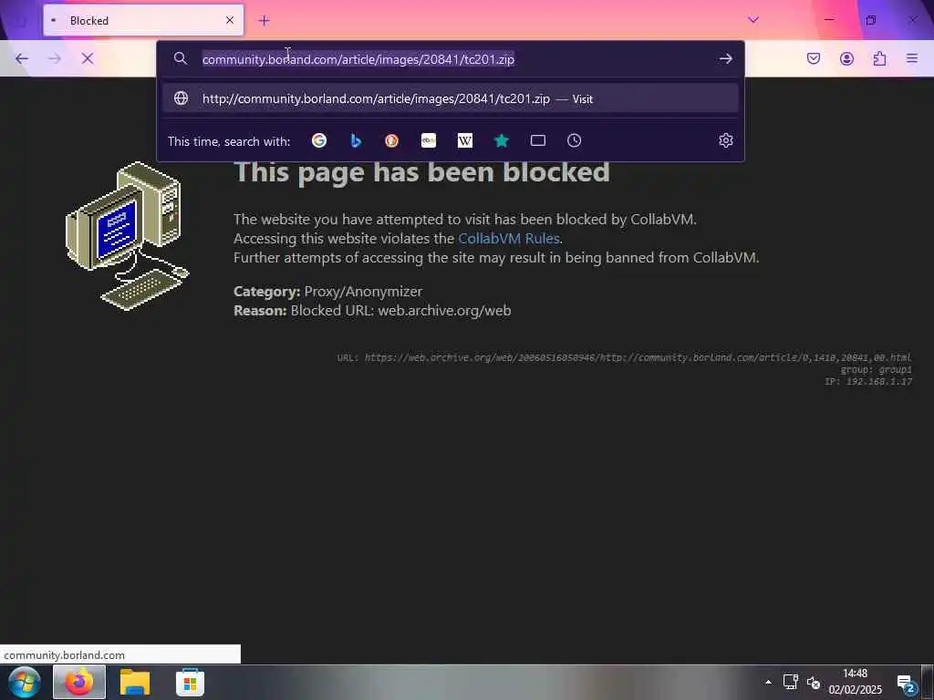The width and height of the screenshot is (934, 700).
Task: Search with Wikipedia this time
Action: [x=464, y=140]
